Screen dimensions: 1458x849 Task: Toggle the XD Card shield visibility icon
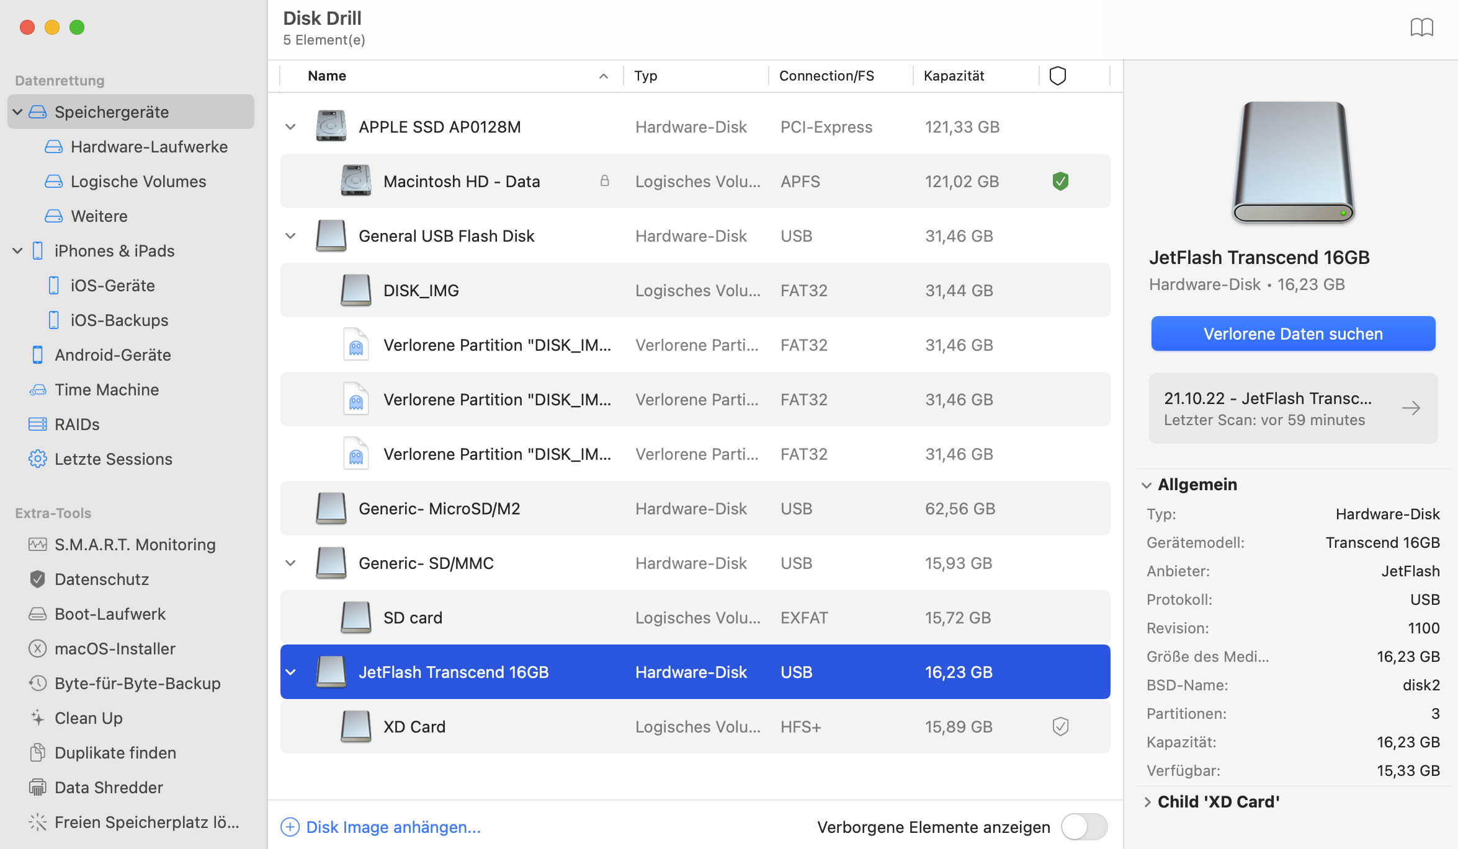(1060, 726)
